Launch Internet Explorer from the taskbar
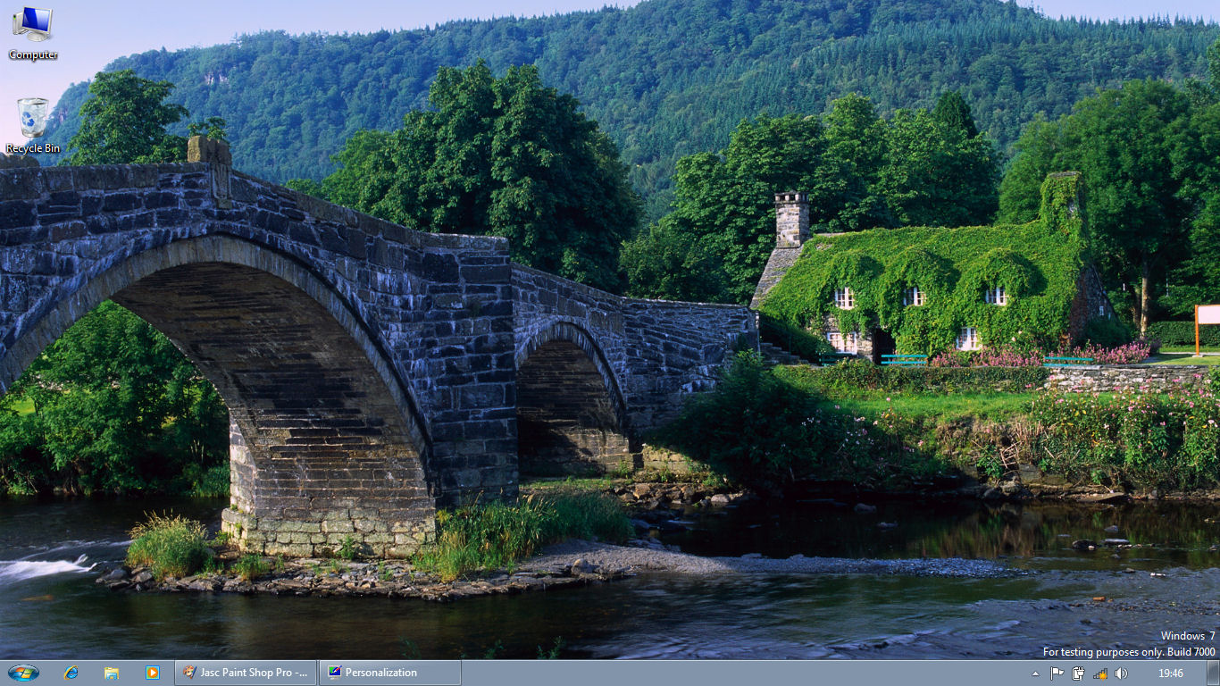 tap(71, 673)
